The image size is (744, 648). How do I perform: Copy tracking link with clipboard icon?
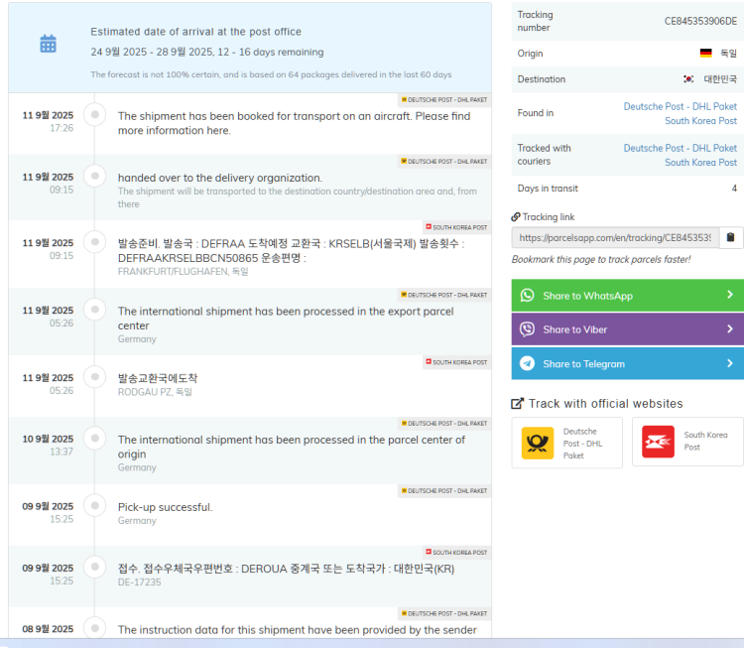pyautogui.click(x=731, y=237)
